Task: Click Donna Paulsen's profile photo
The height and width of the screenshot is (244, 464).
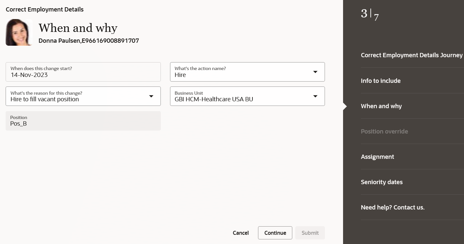Action: click(x=19, y=32)
